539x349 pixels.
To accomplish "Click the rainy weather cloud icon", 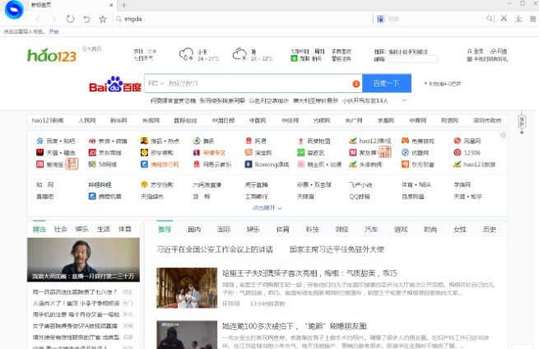I will point(186,54).
